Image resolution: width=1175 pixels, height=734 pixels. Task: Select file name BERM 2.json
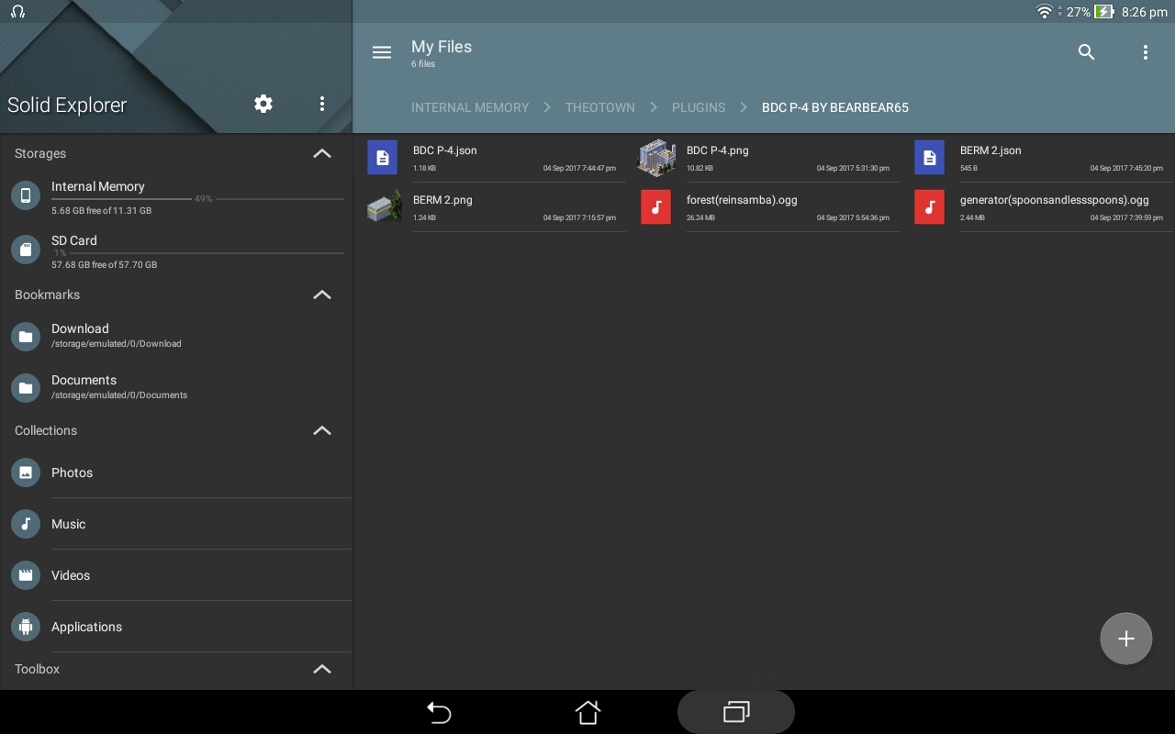coord(990,150)
